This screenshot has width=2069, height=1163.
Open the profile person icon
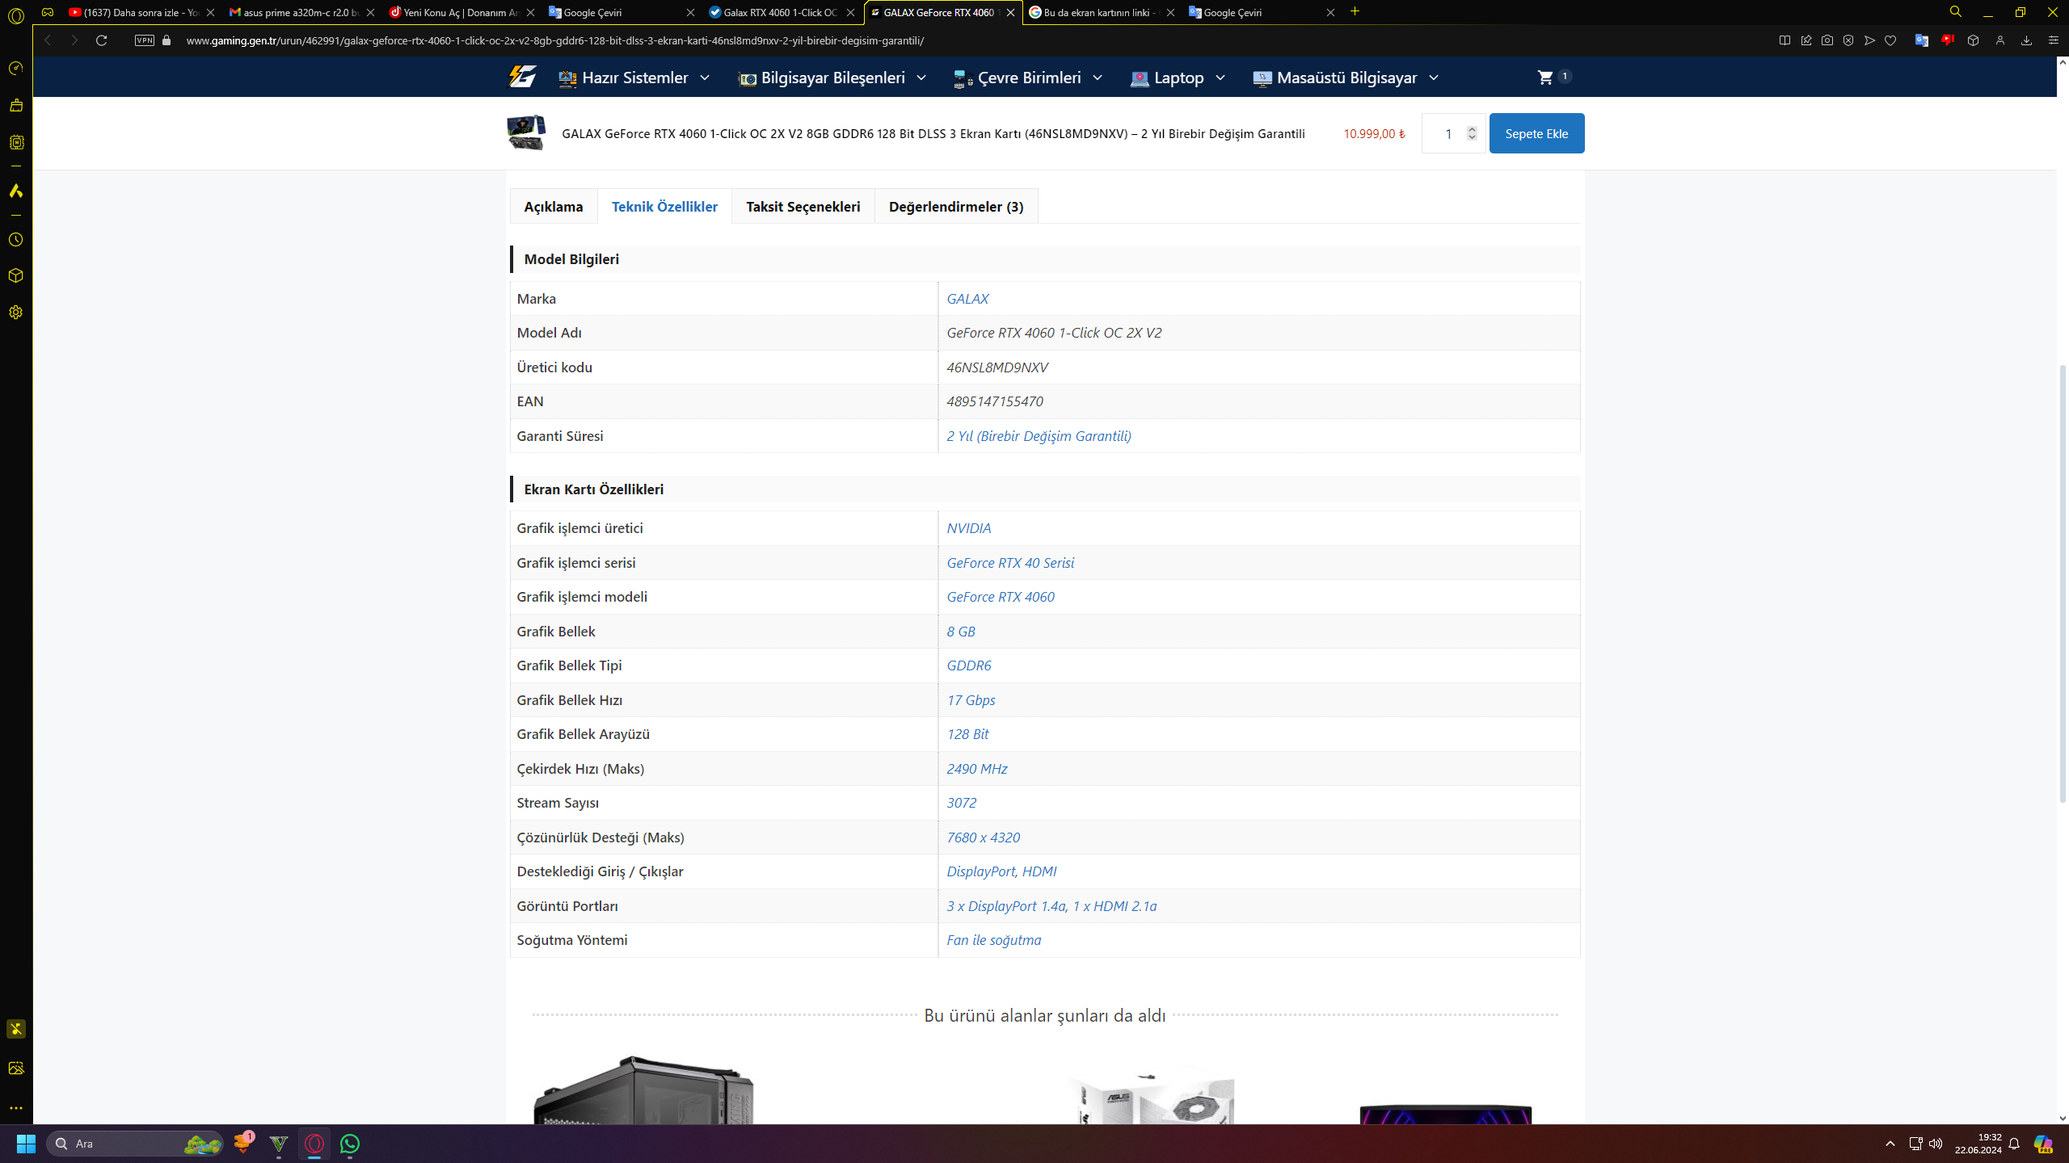point(2000,40)
